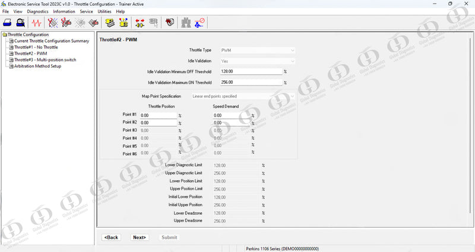Select Throttle#1 - No Throttle in tree
475x252 pixels.
coord(36,48)
